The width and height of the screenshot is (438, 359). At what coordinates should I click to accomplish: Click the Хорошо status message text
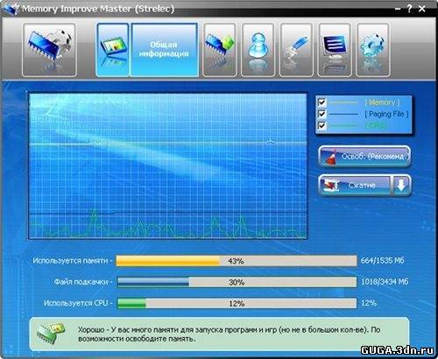click(x=229, y=334)
